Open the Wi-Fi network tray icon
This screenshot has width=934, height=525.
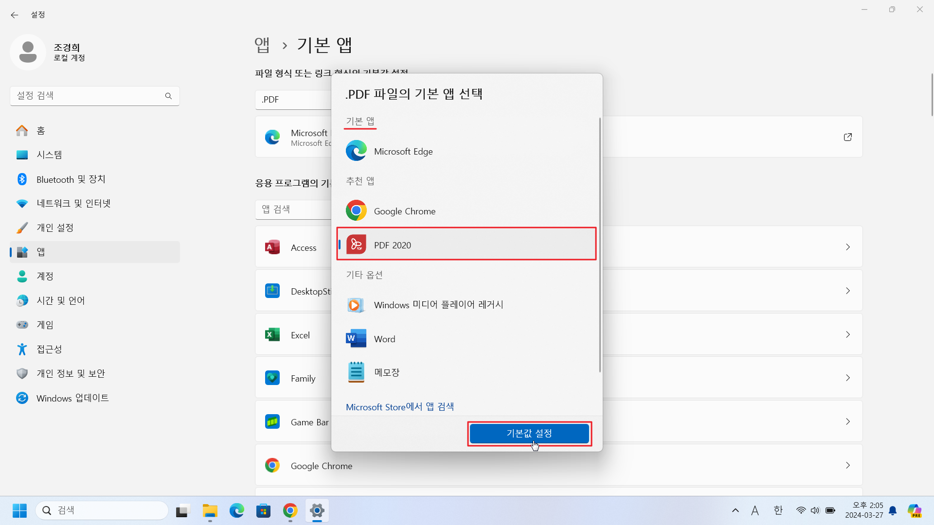tap(801, 510)
